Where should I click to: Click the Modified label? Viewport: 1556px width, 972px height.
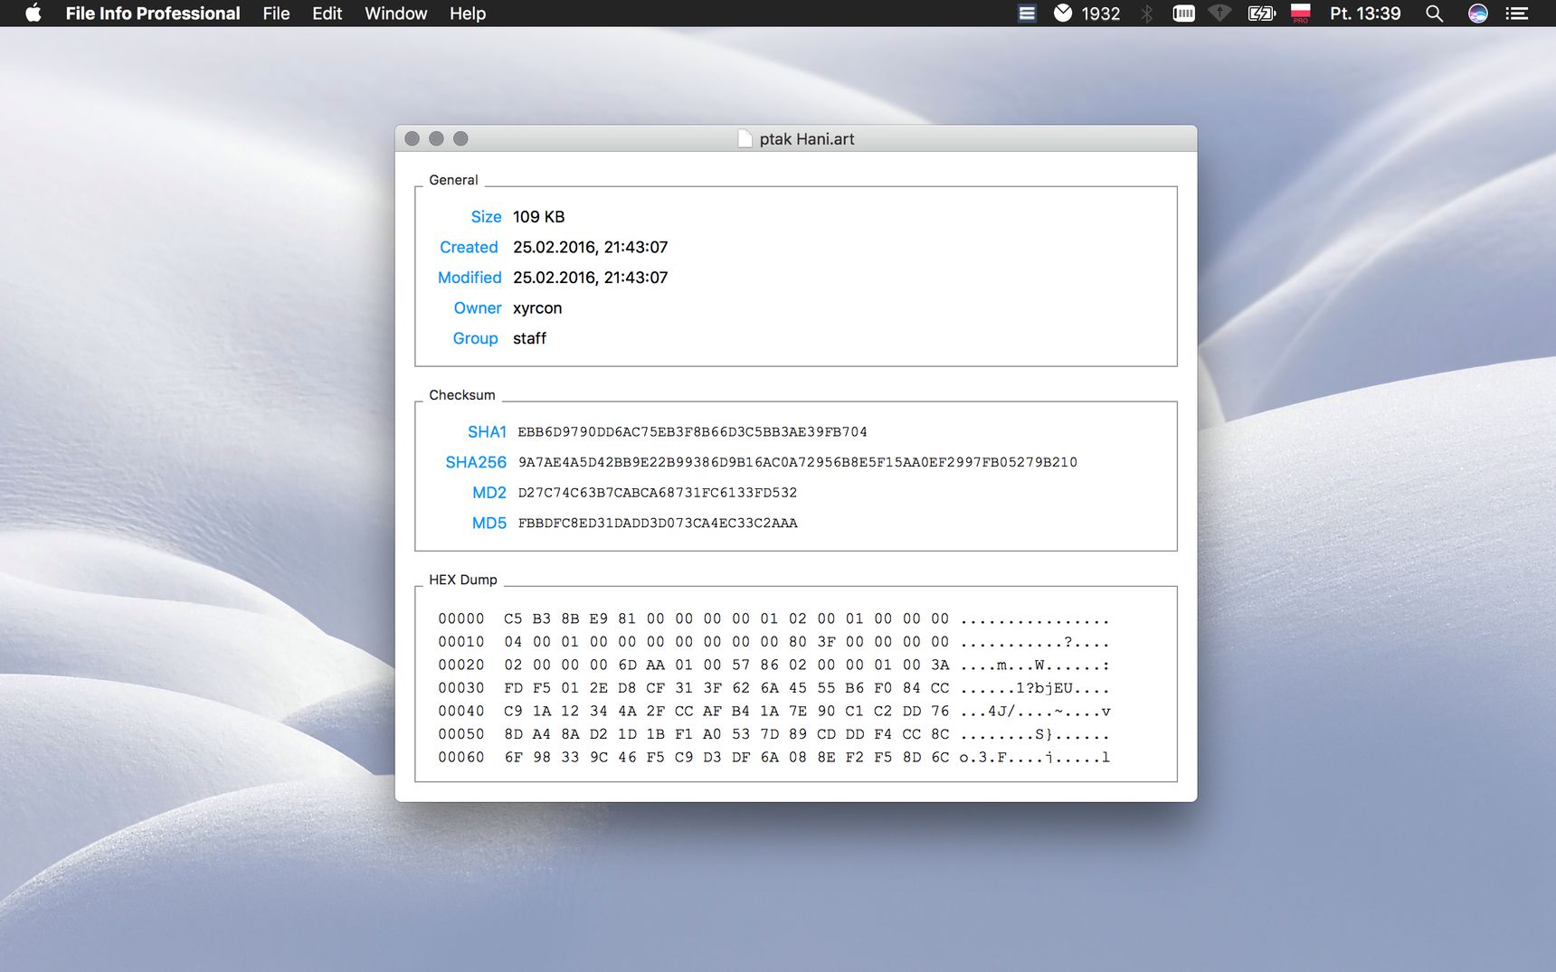pyautogui.click(x=470, y=278)
